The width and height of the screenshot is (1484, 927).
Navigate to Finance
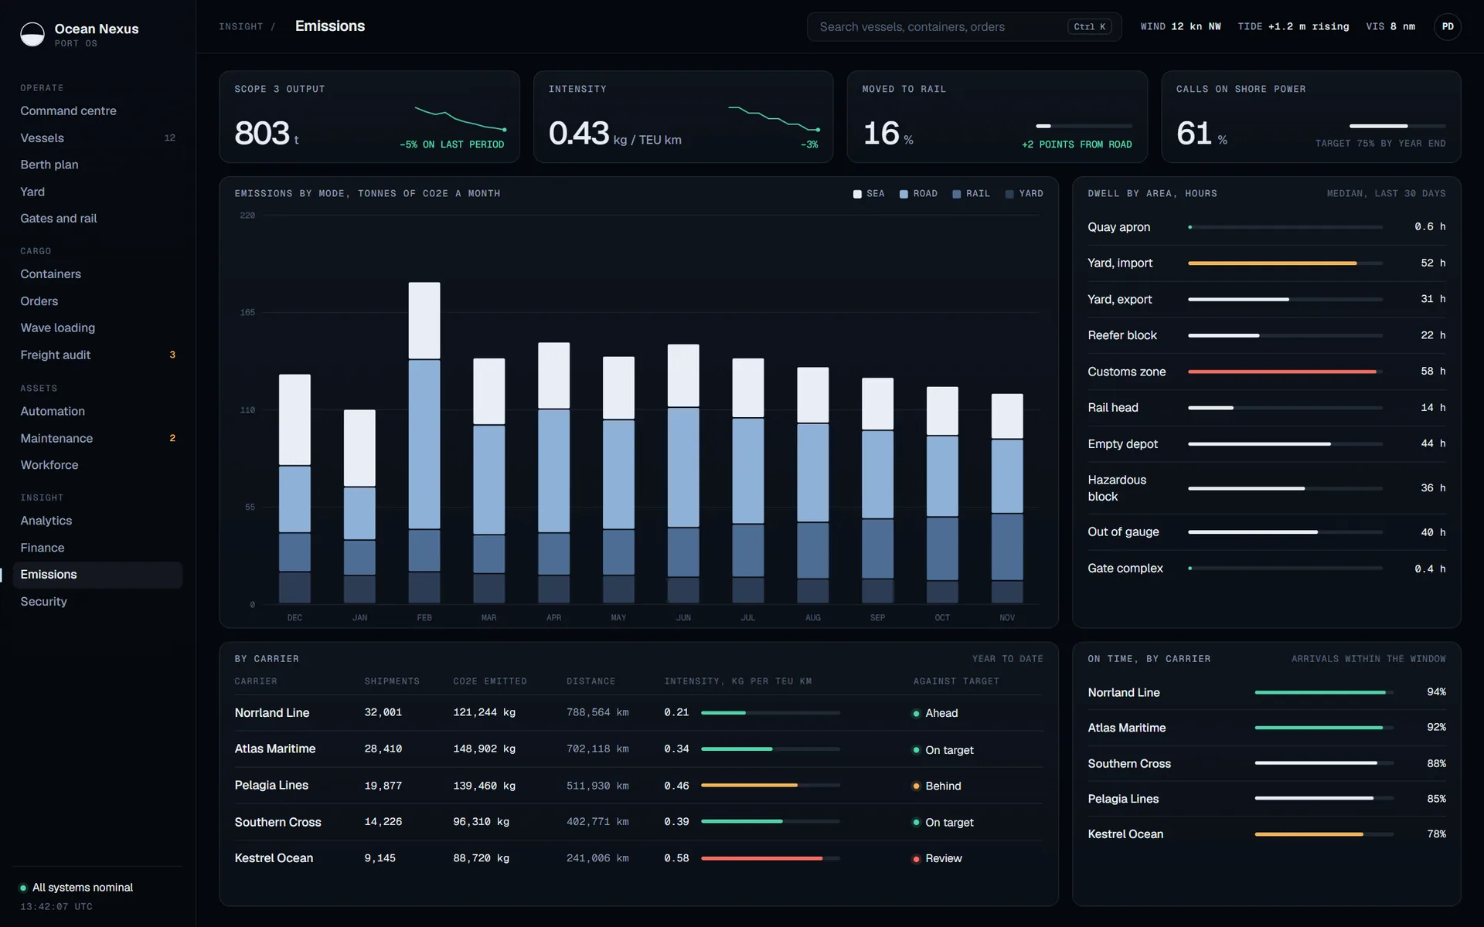pyautogui.click(x=97, y=548)
